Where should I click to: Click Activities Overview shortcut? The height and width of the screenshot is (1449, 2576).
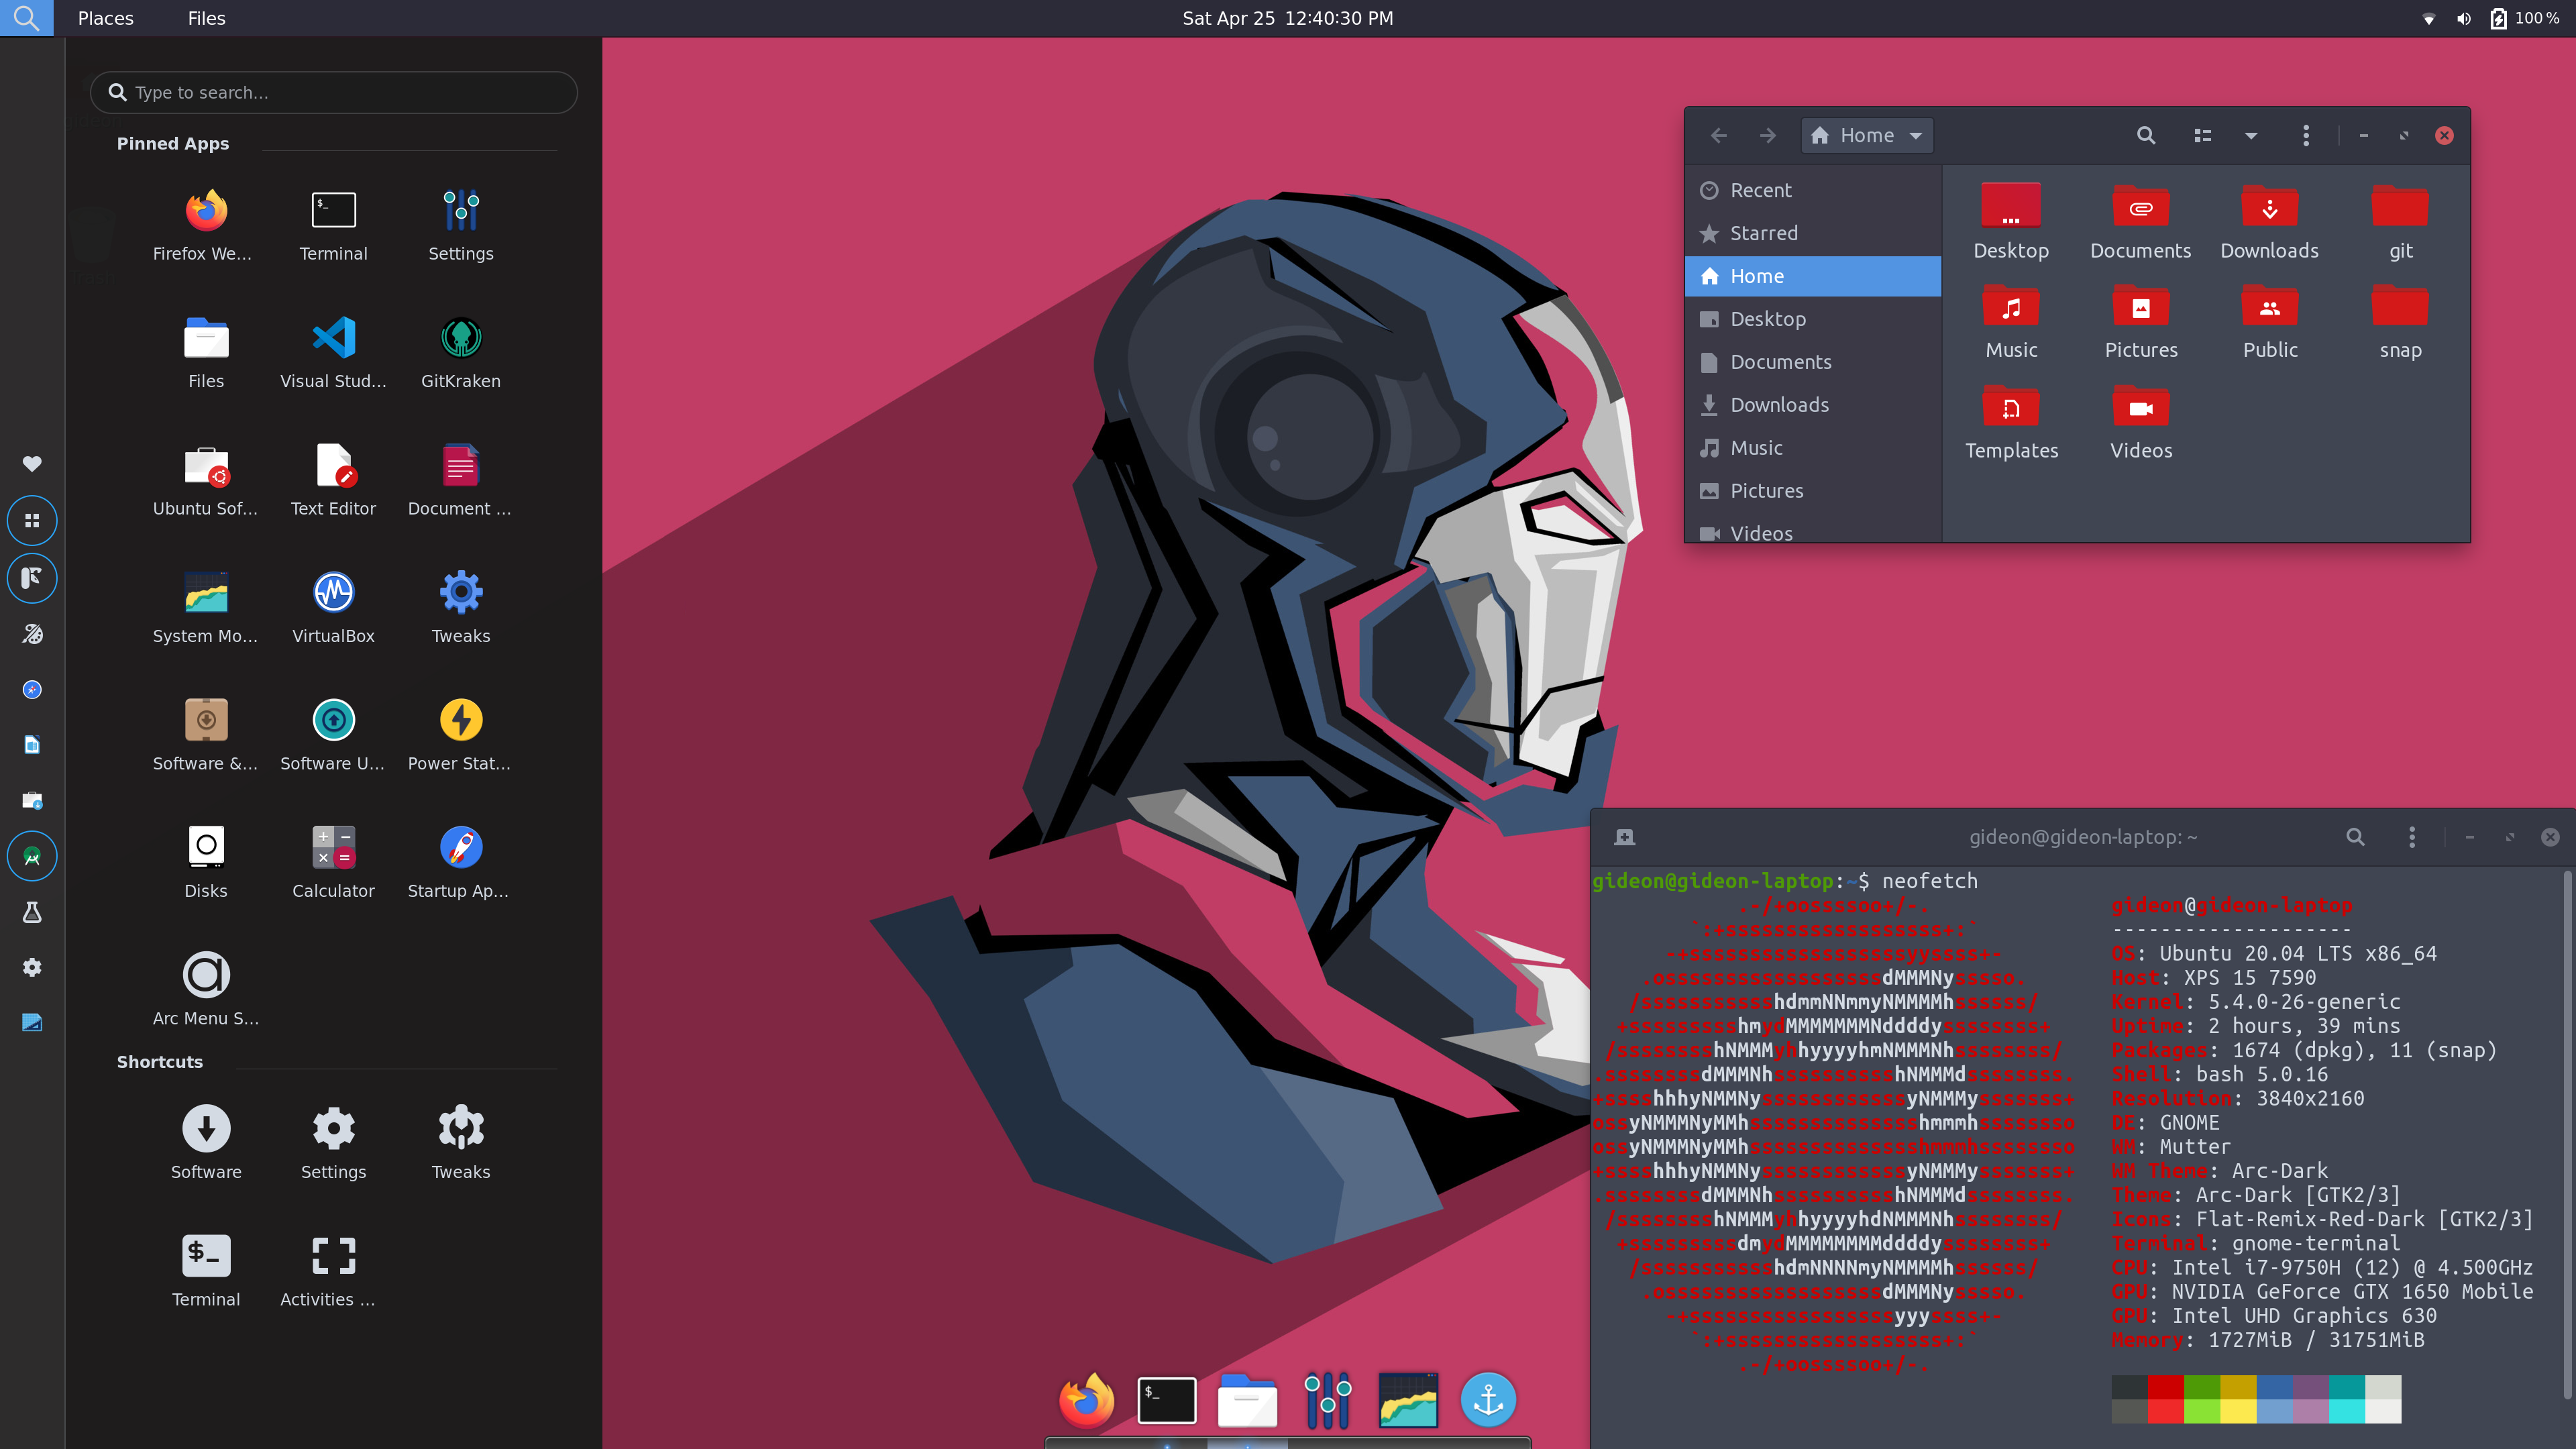tap(333, 1257)
